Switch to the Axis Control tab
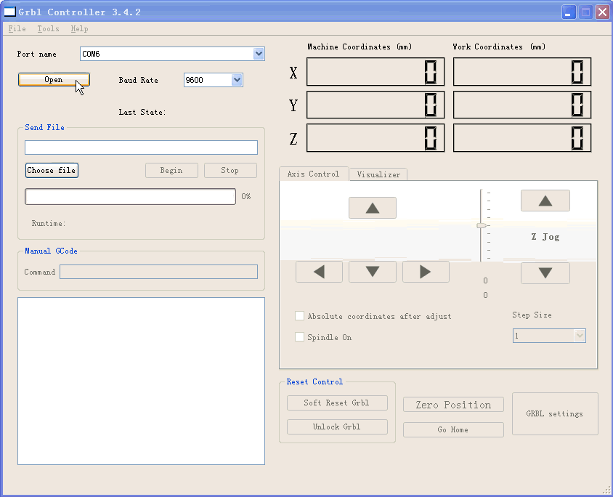 314,174
